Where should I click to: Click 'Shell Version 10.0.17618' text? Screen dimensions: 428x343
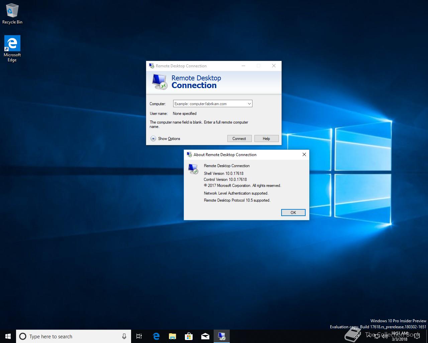(x=224, y=174)
